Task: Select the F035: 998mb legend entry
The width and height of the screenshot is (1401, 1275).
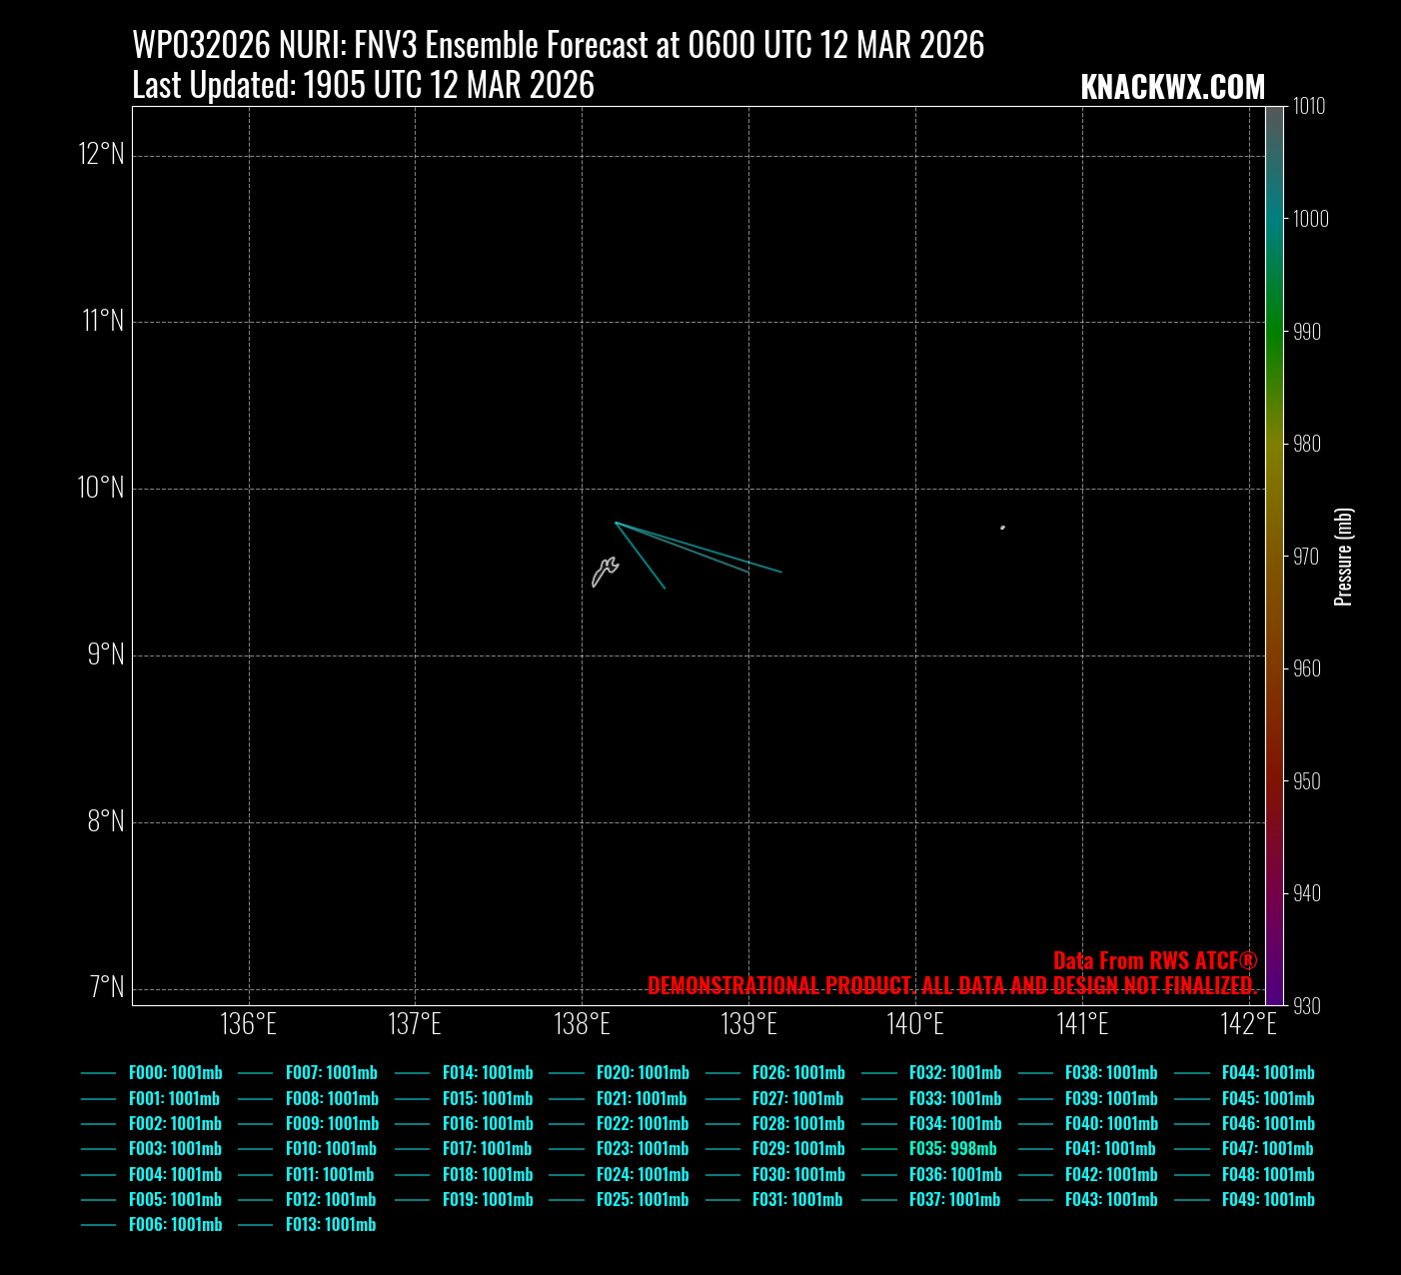Action: coord(952,1149)
